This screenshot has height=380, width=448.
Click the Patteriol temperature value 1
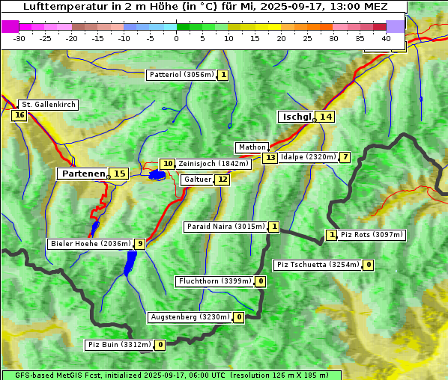(x=223, y=76)
